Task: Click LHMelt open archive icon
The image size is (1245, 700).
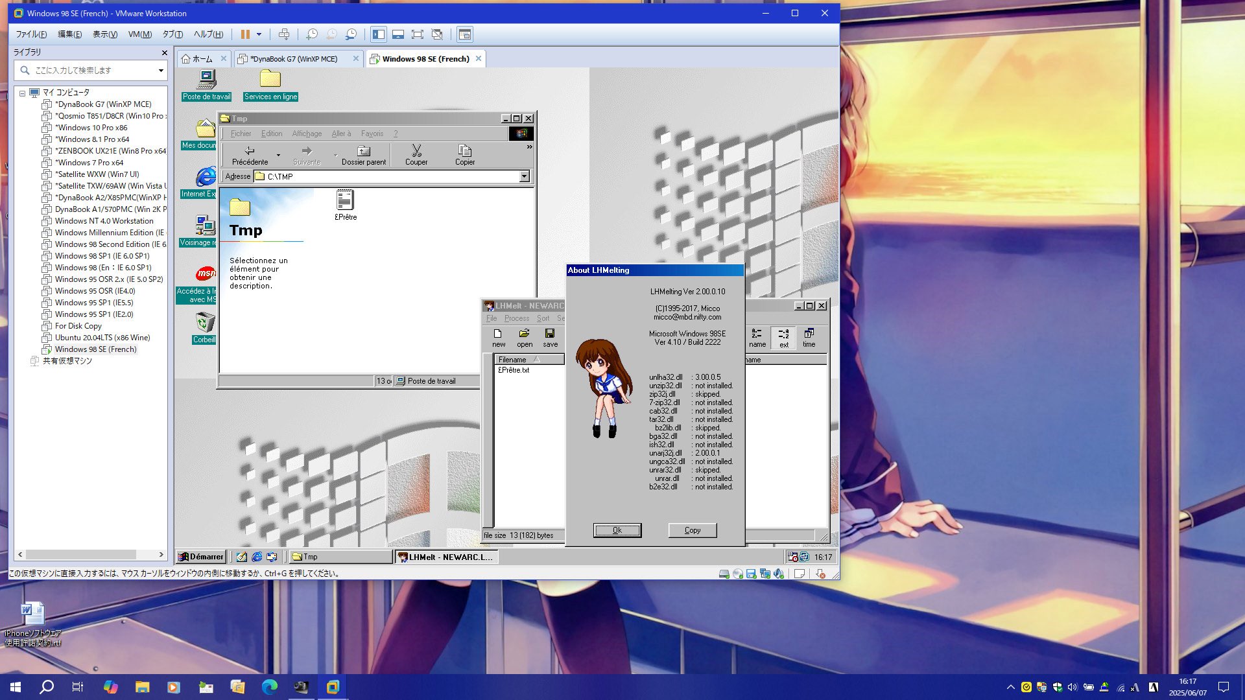Action: [x=524, y=337]
